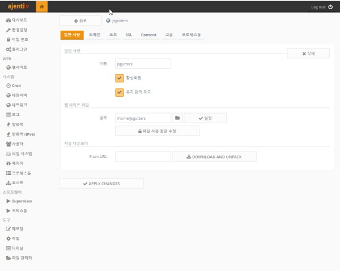Open 사용자 (Users) sidebar item

[x=15, y=144]
